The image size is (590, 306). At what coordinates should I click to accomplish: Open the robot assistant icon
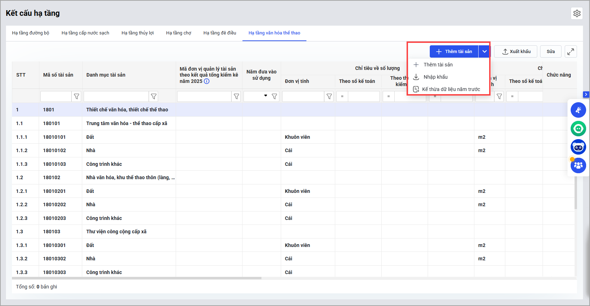(x=578, y=147)
